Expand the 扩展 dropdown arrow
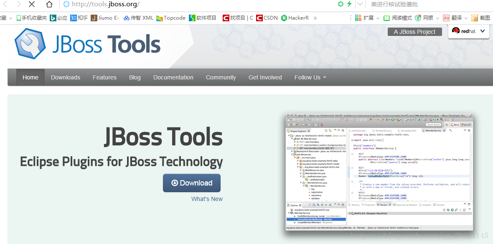The width and height of the screenshot is (493, 244). 378,18
